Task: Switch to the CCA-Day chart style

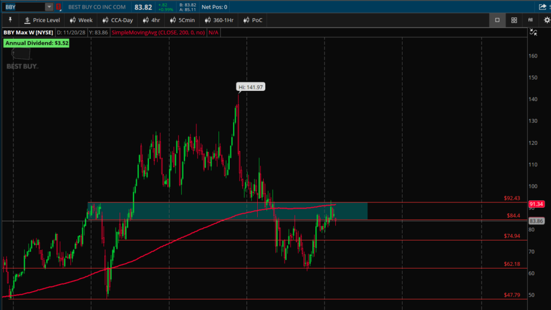Action: 117,20
